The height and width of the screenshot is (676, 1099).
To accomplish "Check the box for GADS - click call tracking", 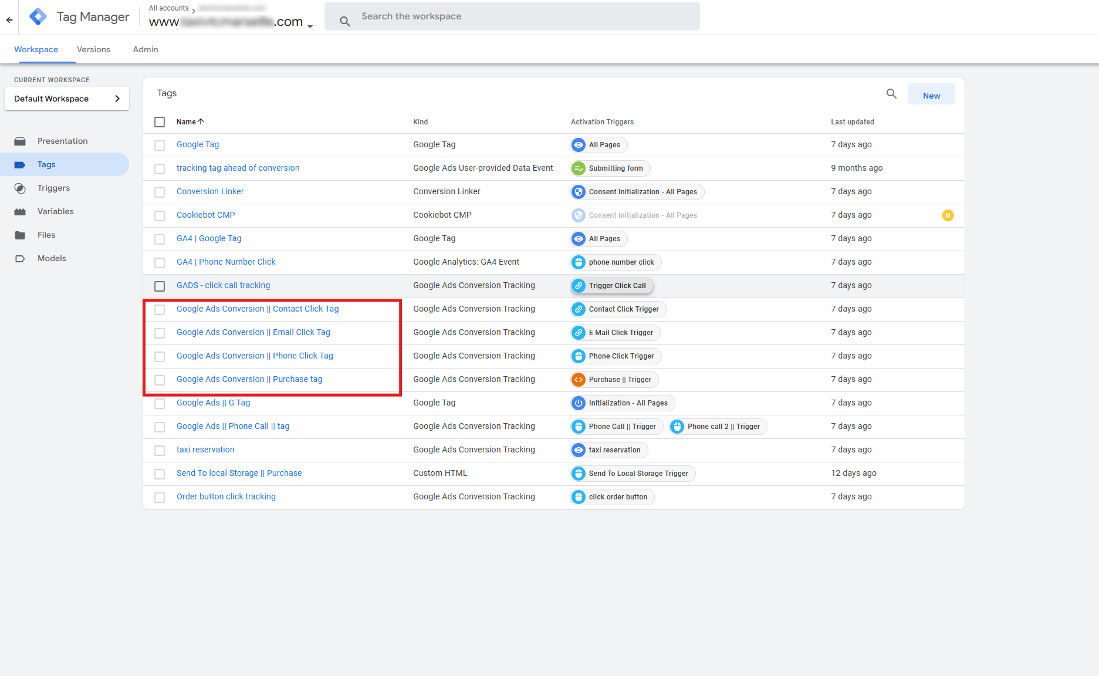I will (x=160, y=286).
